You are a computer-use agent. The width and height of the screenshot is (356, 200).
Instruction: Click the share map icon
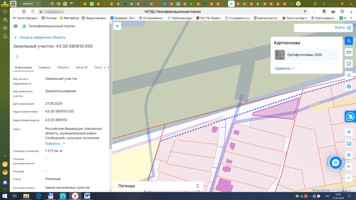coord(348,75)
